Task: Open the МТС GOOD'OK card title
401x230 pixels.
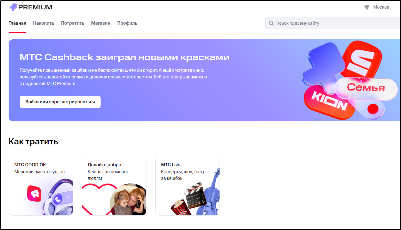Action: [30, 165]
